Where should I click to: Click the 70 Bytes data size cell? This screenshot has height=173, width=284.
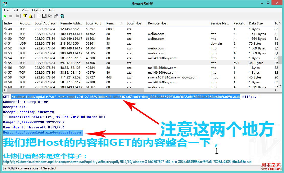point(255,44)
